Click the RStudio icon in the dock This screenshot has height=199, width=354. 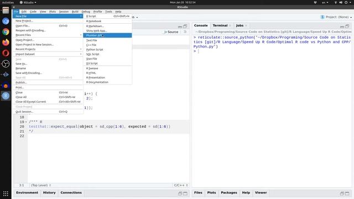point(6,96)
